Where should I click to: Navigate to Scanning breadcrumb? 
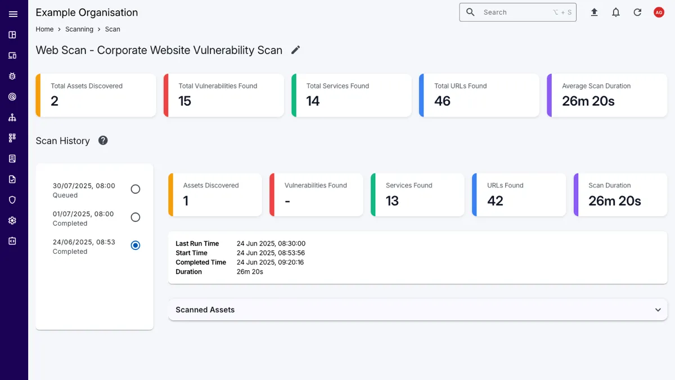(x=79, y=29)
